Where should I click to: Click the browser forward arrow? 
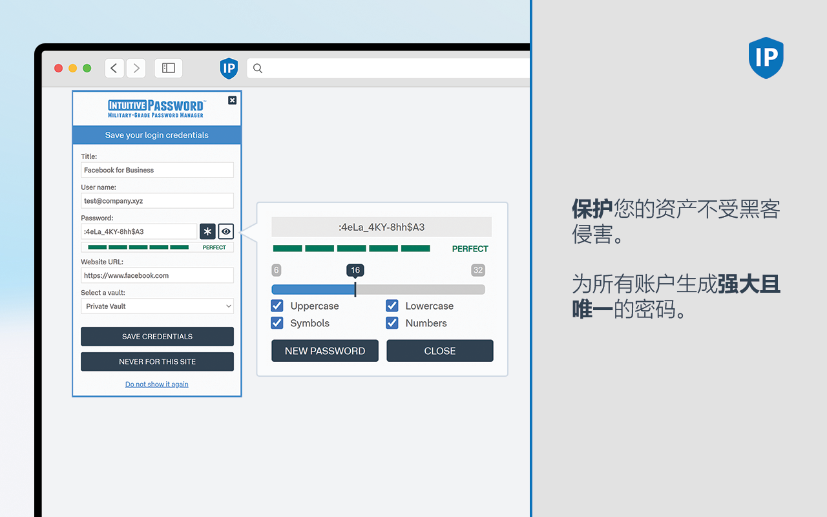pos(136,68)
